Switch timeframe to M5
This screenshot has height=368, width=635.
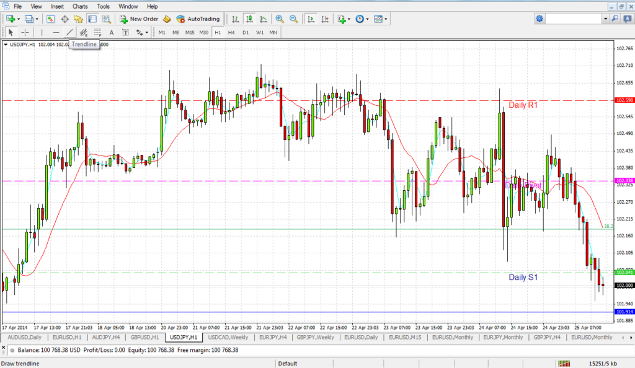(x=175, y=32)
